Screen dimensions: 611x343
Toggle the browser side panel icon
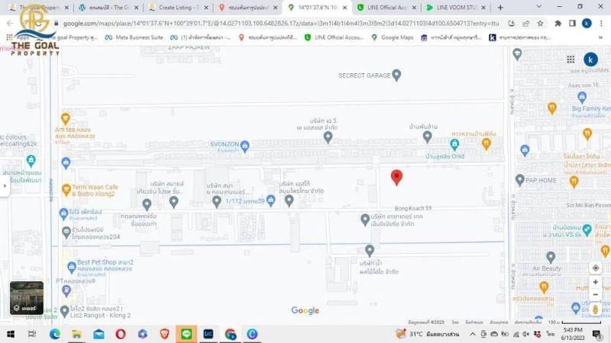[x=572, y=24]
